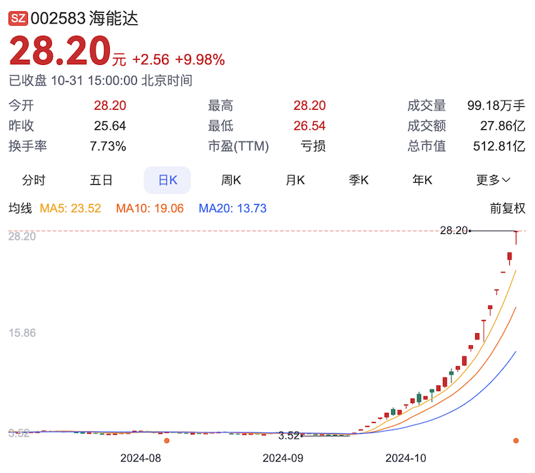This screenshot has height=473, width=535.
Task: Click the 已收盘 10-31 closing time text
Action: (101, 81)
